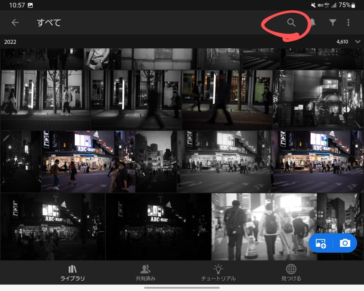Screen dimensions: 364x291
Task: Open B&W ABC-MART photo with crosswalk crowd
Action: pos(224,161)
